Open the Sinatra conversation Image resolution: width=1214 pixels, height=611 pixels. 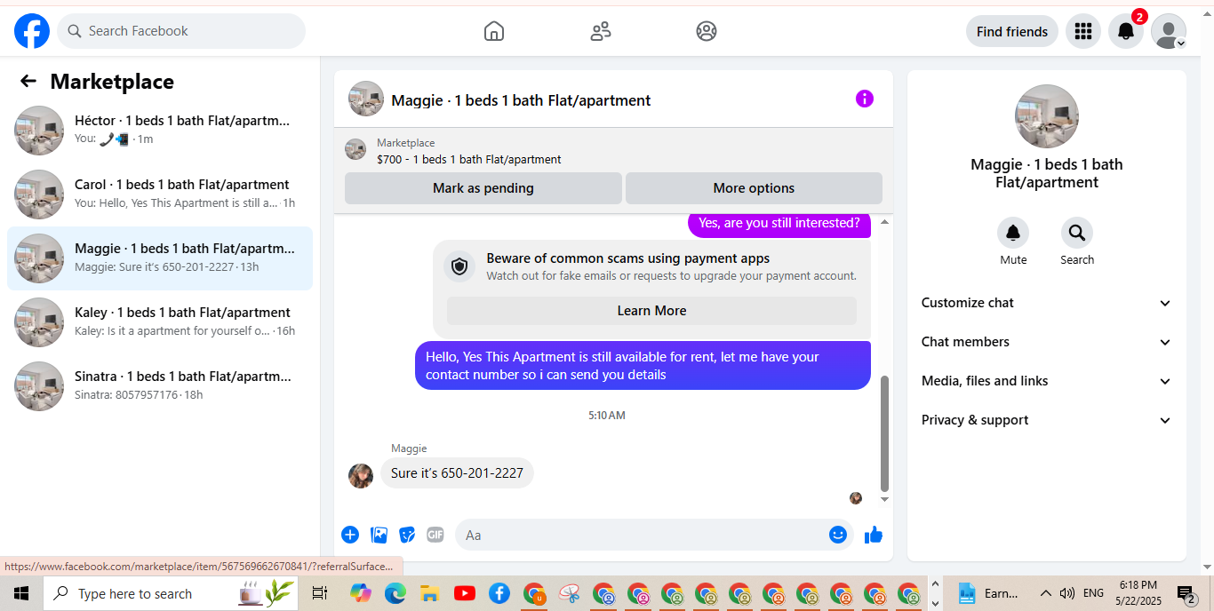[160, 386]
